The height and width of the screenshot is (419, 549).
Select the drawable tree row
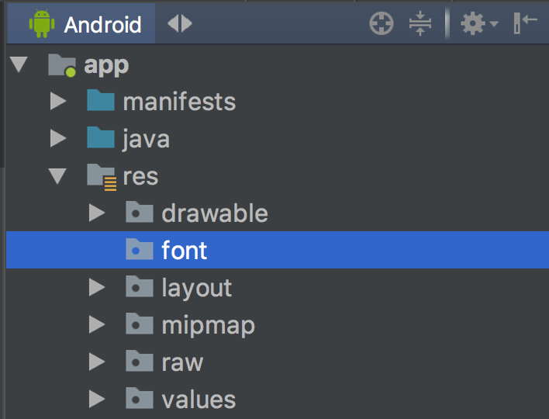[x=278, y=213]
